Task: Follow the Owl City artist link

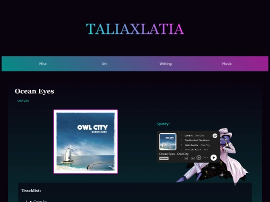Action: 23,101
